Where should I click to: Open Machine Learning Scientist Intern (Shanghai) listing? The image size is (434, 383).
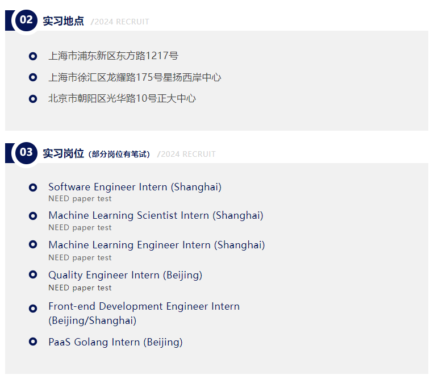[x=156, y=215]
